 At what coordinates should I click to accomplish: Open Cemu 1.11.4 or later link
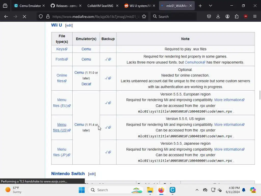point(79,125)
